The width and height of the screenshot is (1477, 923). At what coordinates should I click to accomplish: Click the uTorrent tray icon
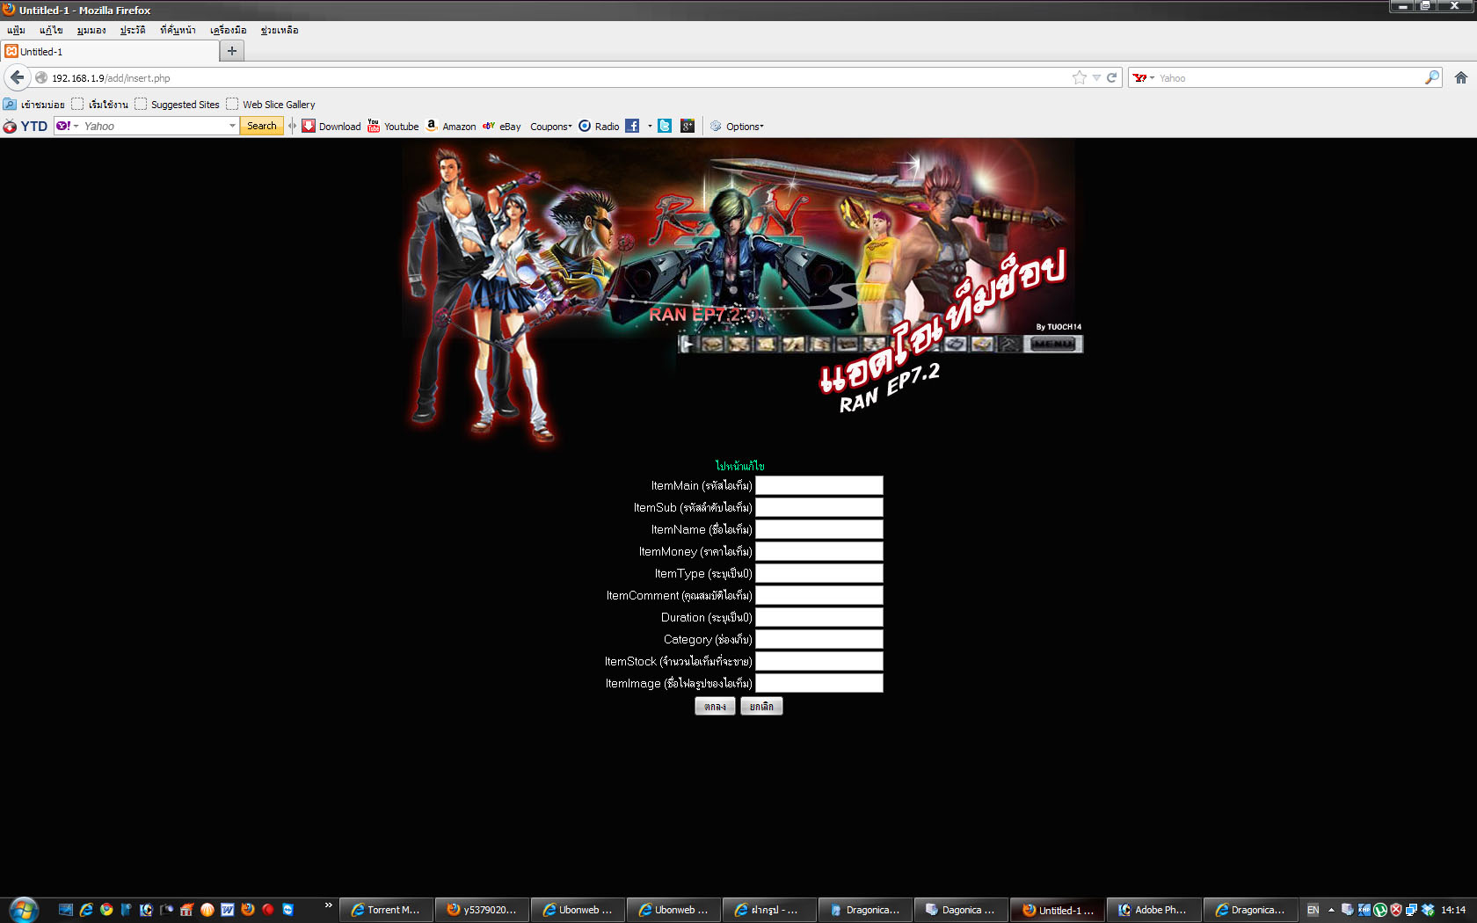click(1380, 910)
